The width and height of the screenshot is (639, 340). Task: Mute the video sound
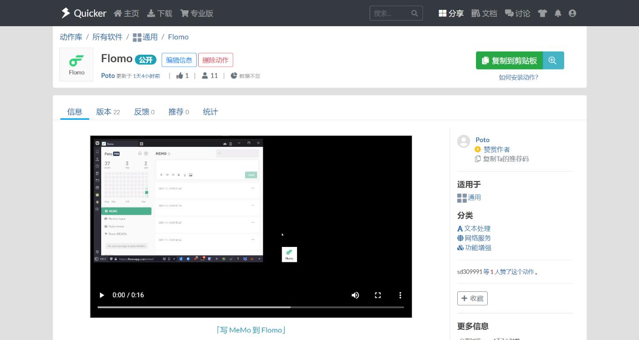coord(355,295)
